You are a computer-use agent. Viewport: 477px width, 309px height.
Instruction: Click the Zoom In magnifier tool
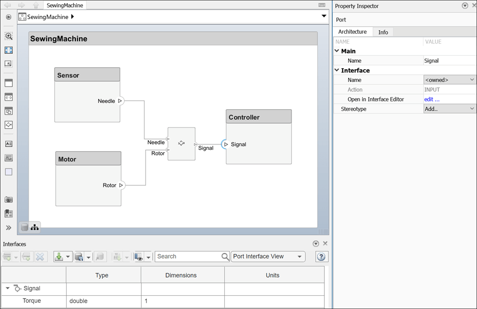click(x=9, y=36)
